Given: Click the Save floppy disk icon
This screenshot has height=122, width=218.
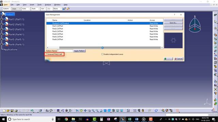Looking at the screenshot, I should pos(12,110).
